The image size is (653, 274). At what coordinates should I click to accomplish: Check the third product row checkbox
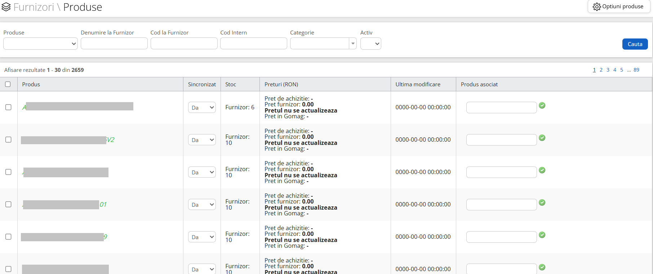[x=8, y=172]
